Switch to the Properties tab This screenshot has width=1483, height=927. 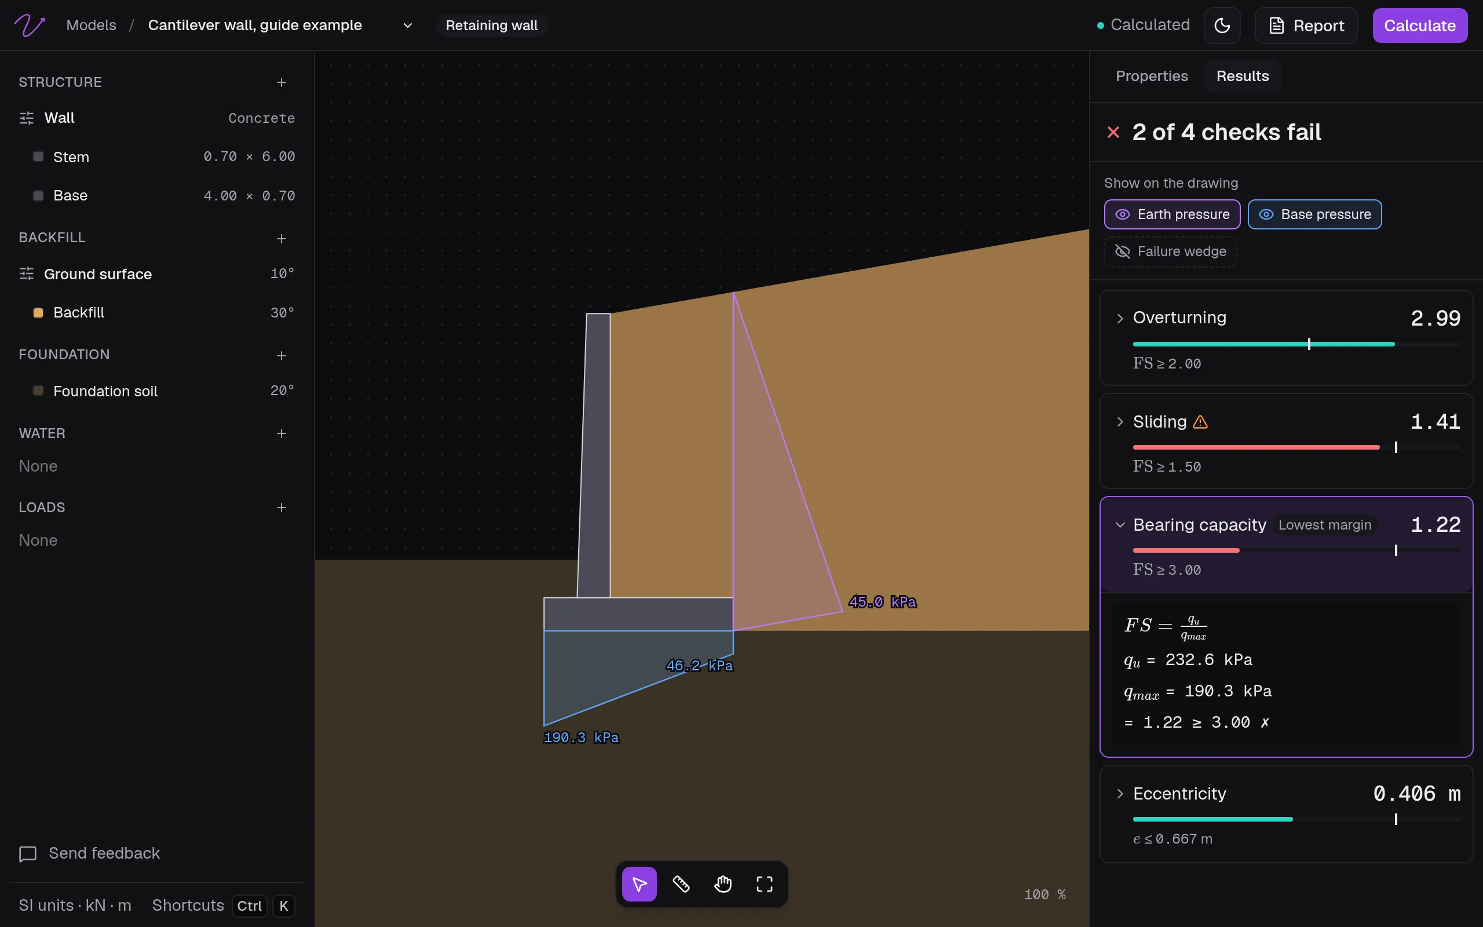tap(1152, 76)
